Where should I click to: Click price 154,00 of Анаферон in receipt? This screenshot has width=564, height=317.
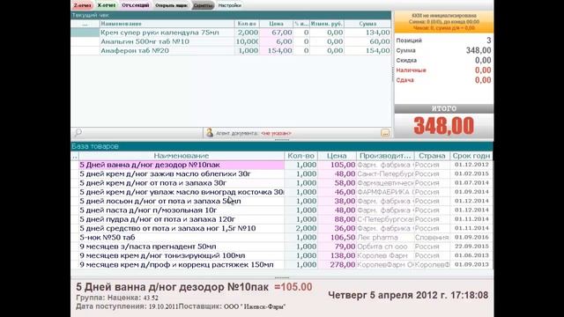tap(276, 50)
